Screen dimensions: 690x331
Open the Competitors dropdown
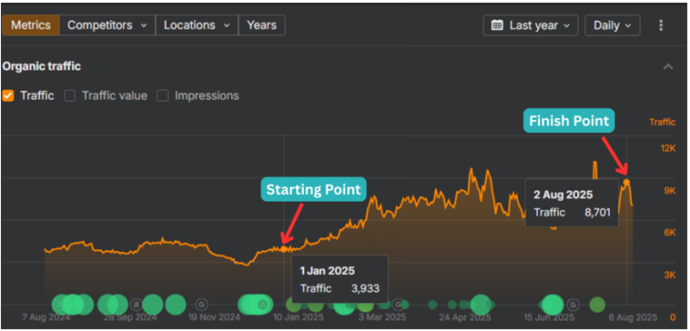(x=107, y=25)
